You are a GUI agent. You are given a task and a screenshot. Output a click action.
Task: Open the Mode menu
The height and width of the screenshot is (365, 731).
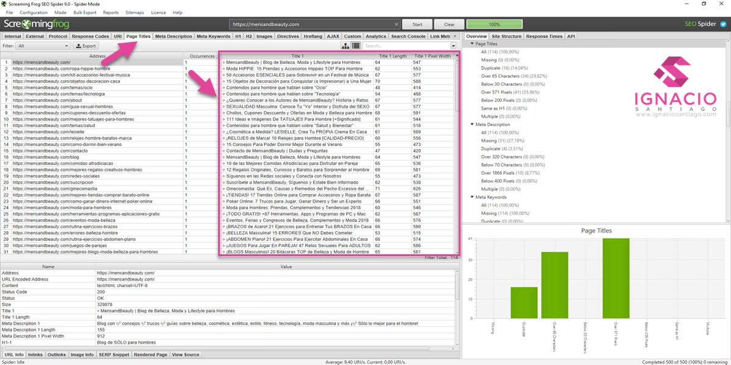(60, 12)
